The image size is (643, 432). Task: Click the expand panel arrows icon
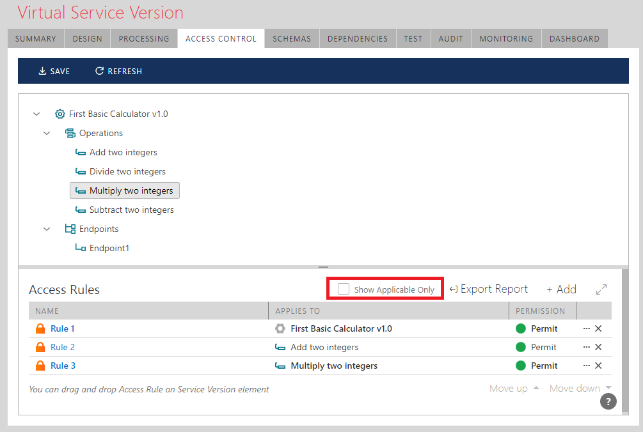(x=601, y=289)
